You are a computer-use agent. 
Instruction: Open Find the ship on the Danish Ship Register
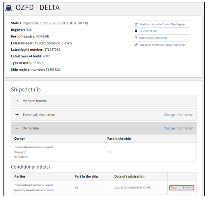(x=163, y=24)
